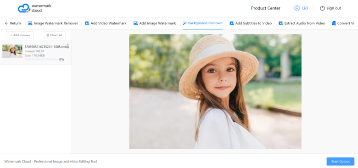The image size is (358, 168).
Task: Click the 'Format: WEBP' text
Action: click(34, 51)
